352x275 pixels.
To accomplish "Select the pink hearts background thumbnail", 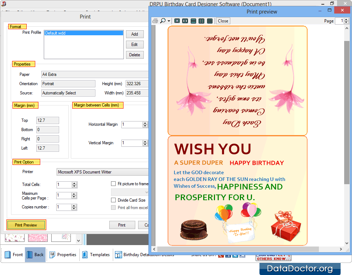I will (x=38, y=238).
